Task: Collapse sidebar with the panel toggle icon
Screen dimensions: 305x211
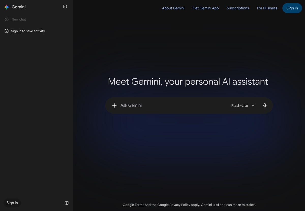Action: [65, 7]
